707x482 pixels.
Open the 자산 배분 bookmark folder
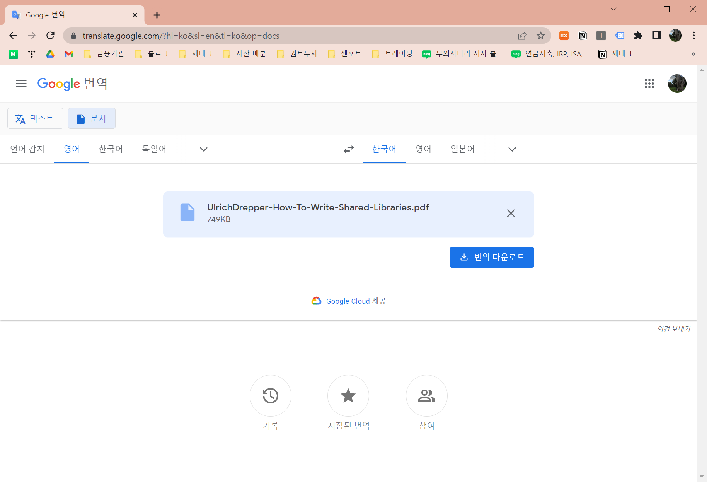click(244, 54)
